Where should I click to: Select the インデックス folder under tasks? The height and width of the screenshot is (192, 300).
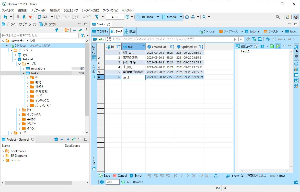tap(40, 101)
